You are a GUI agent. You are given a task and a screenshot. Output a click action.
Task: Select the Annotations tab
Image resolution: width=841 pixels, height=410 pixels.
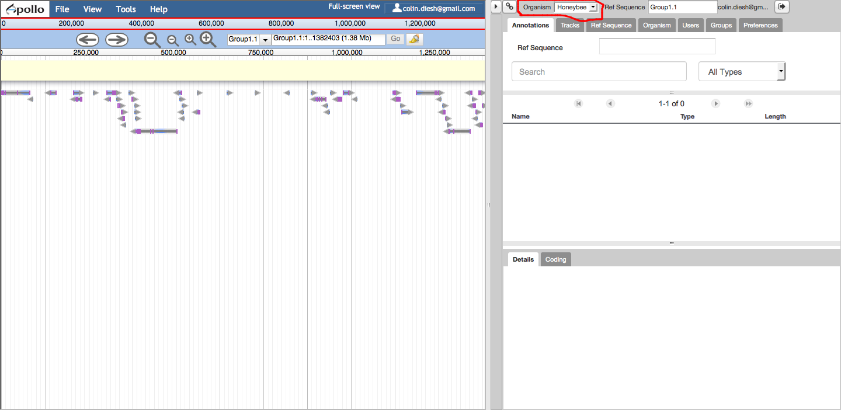(531, 25)
